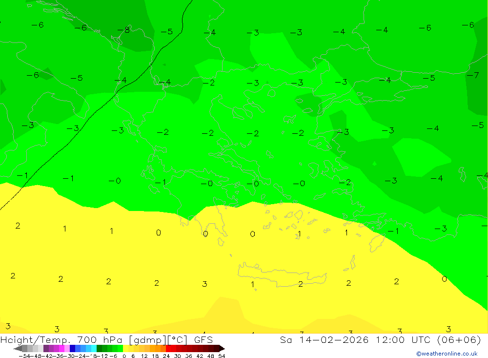
Task: Click the -42 label under the color scale
Action: coord(47,356)
